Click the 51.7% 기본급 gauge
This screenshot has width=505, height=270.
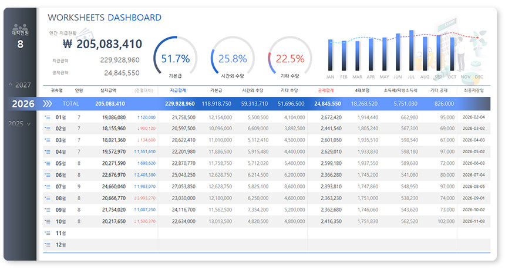(x=175, y=59)
